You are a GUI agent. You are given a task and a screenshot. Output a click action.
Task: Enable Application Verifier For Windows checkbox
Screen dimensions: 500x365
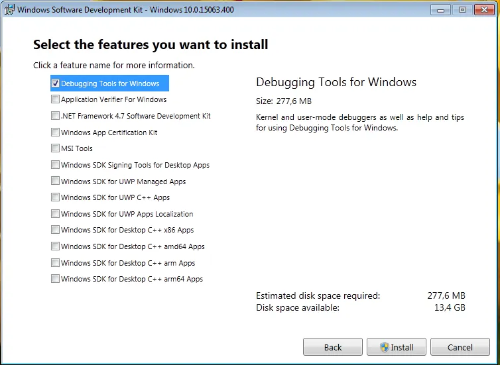[55, 99]
